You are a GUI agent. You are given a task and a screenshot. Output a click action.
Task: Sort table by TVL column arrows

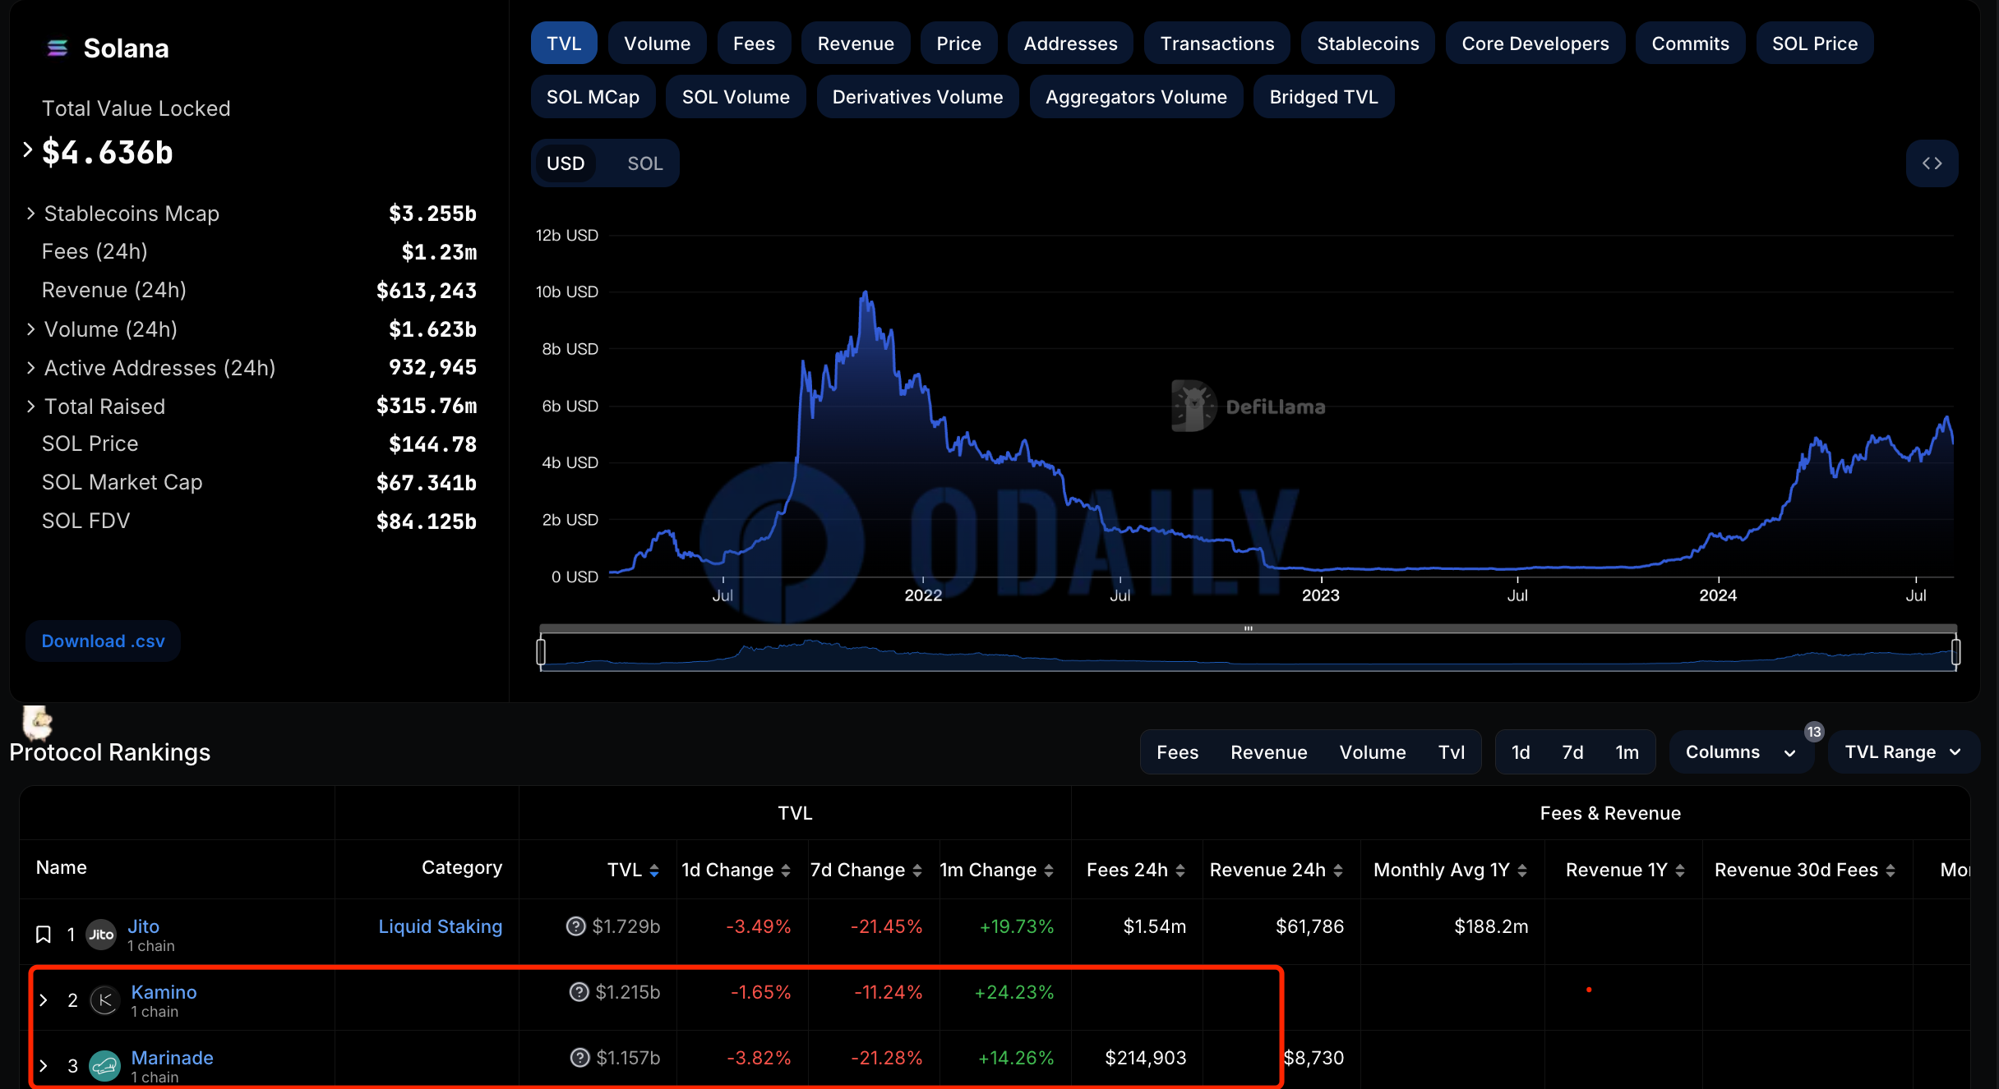[x=654, y=871]
